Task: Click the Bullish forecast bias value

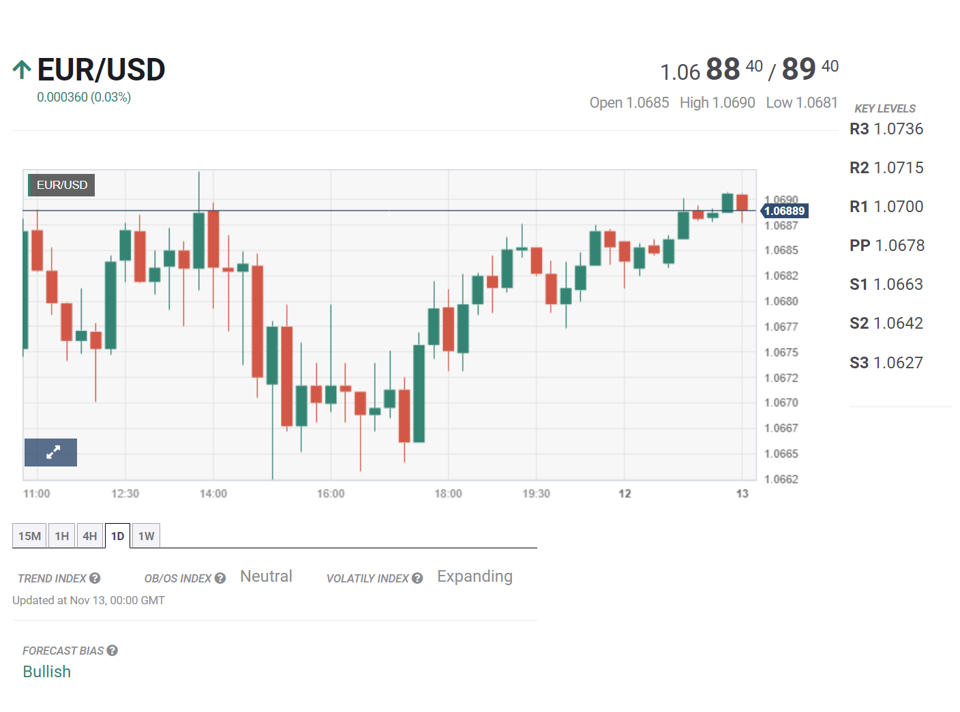Action: (47, 672)
